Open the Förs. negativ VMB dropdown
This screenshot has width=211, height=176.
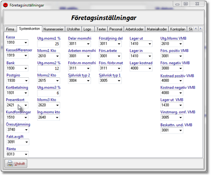pyautogui.click(x=181, y=68)
